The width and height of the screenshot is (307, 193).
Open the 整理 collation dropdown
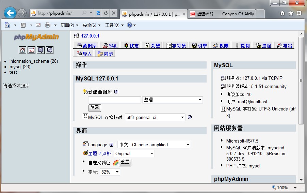pyautogui.click(x=173, y=100)
